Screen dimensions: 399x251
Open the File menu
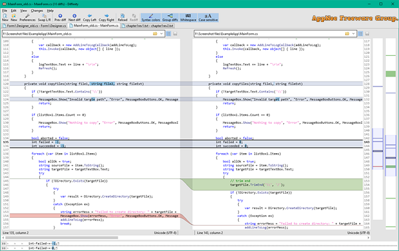5,11
